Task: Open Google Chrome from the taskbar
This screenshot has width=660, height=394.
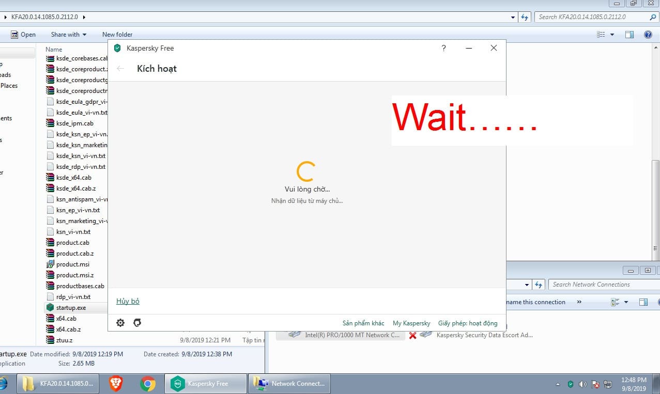Action: pyautogui.click(x=148, y=384)
